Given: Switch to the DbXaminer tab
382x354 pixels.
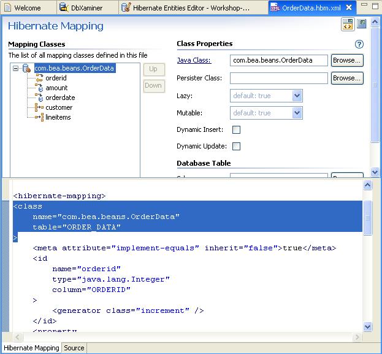Looking at the screenshot, I should [86, 8].
